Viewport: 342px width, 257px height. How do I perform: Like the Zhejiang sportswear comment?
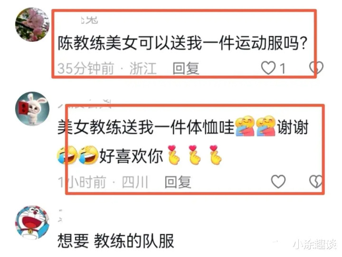[x=268, y=68]
